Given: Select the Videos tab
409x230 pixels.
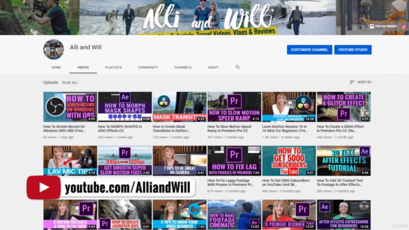Looking at the screenshot, I should pyautogui.click(x=83, y=67).
